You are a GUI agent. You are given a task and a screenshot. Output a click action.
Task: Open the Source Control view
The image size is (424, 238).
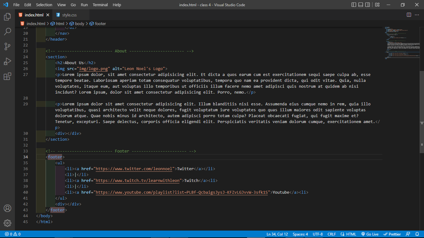pyautogui.click(x=7, y=46)
